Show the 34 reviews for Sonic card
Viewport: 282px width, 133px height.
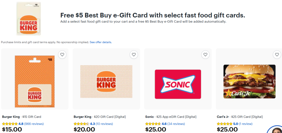pyautogui.click(x=176, y=124)
